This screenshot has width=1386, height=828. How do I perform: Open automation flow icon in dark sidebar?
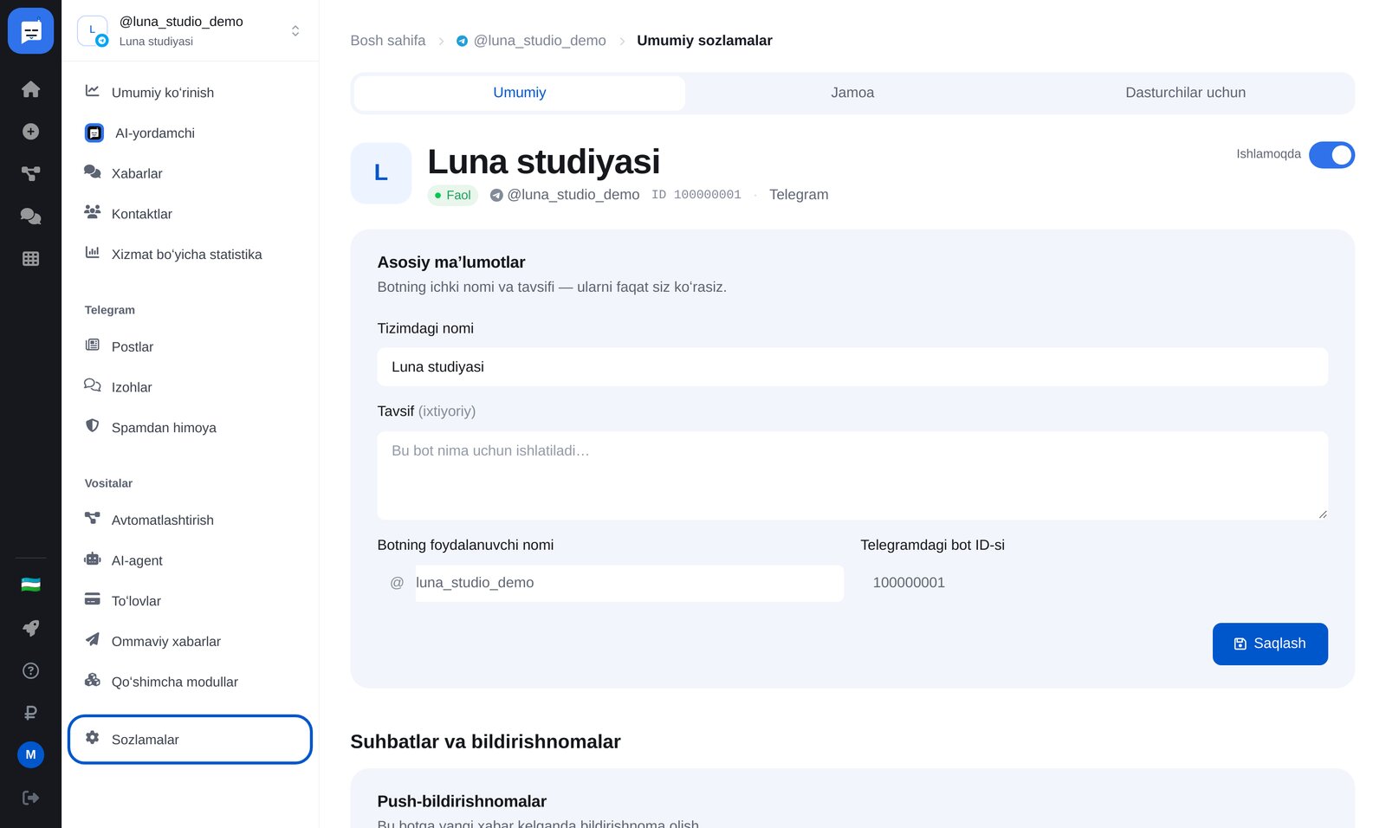click(30, 174)
